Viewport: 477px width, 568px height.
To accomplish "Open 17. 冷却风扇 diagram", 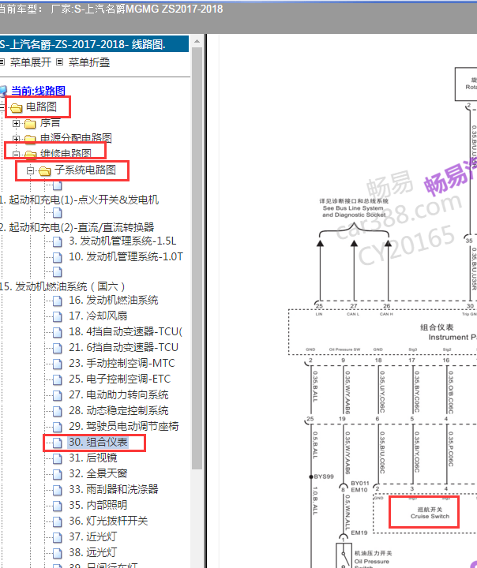I will tap(98, 316).
